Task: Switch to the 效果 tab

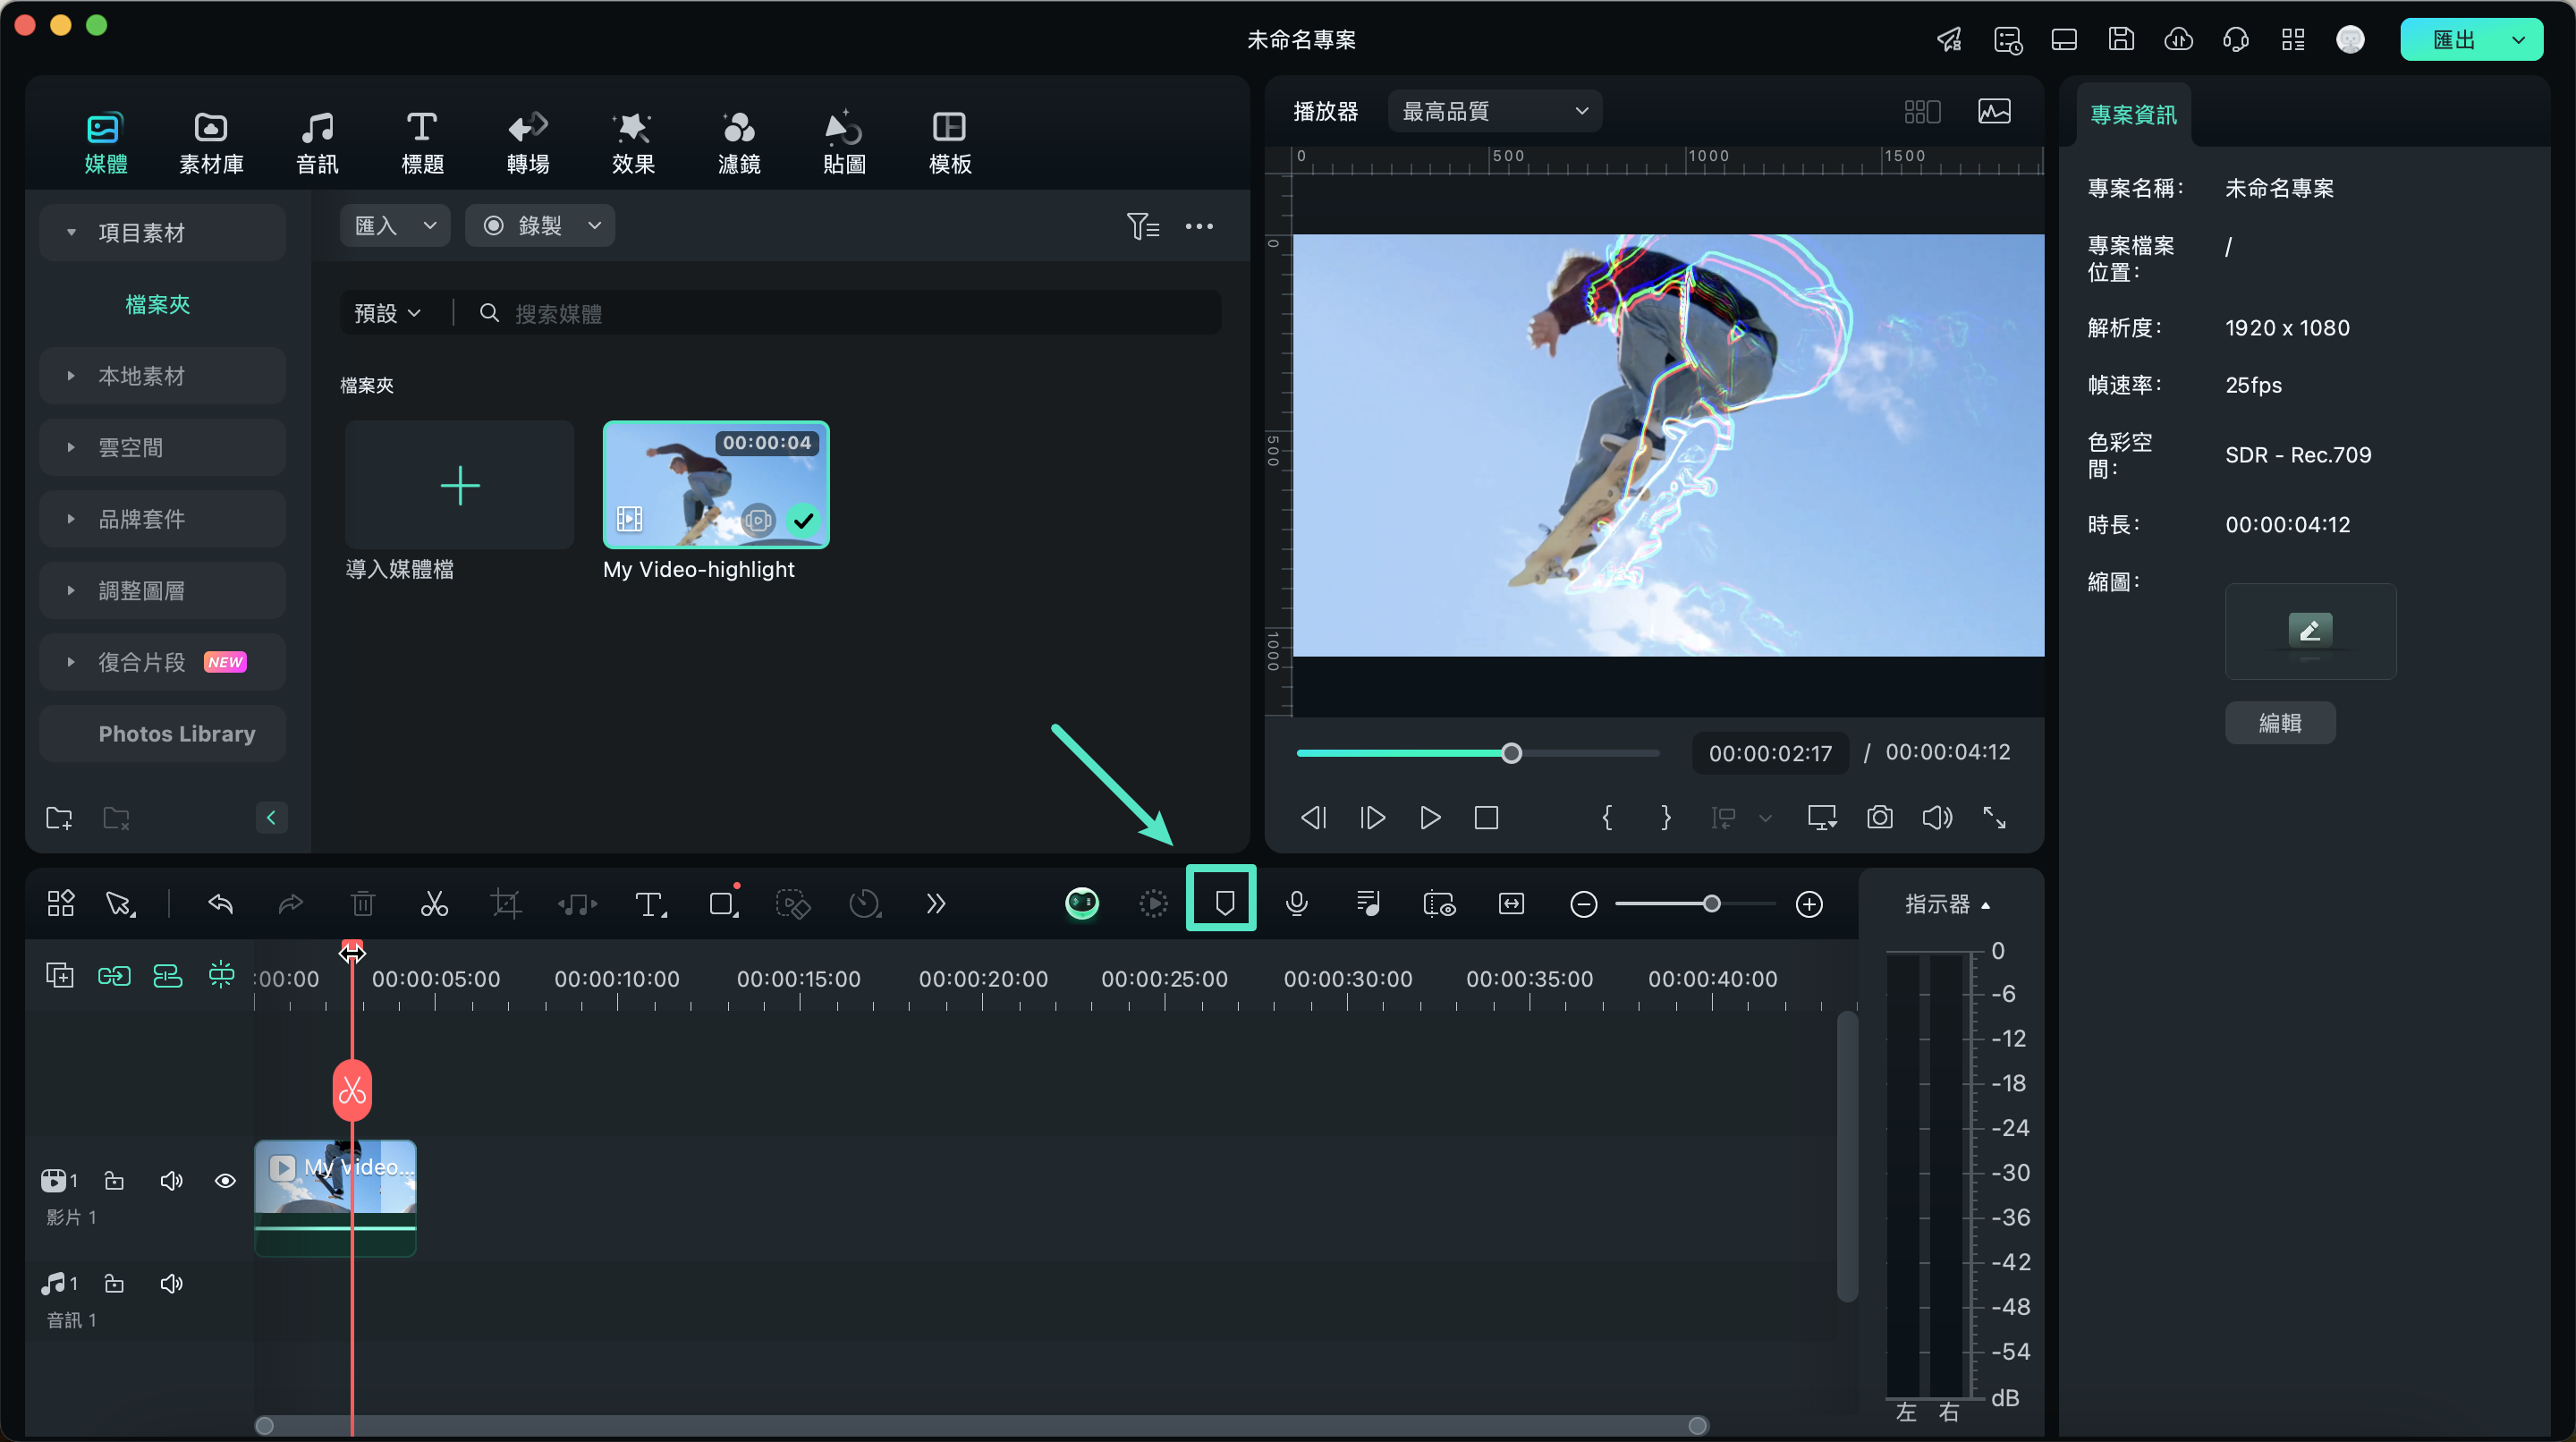Action: click(x=633, y=142)
